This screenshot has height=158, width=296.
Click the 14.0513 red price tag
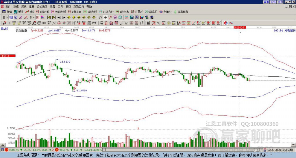pos(8,56)
